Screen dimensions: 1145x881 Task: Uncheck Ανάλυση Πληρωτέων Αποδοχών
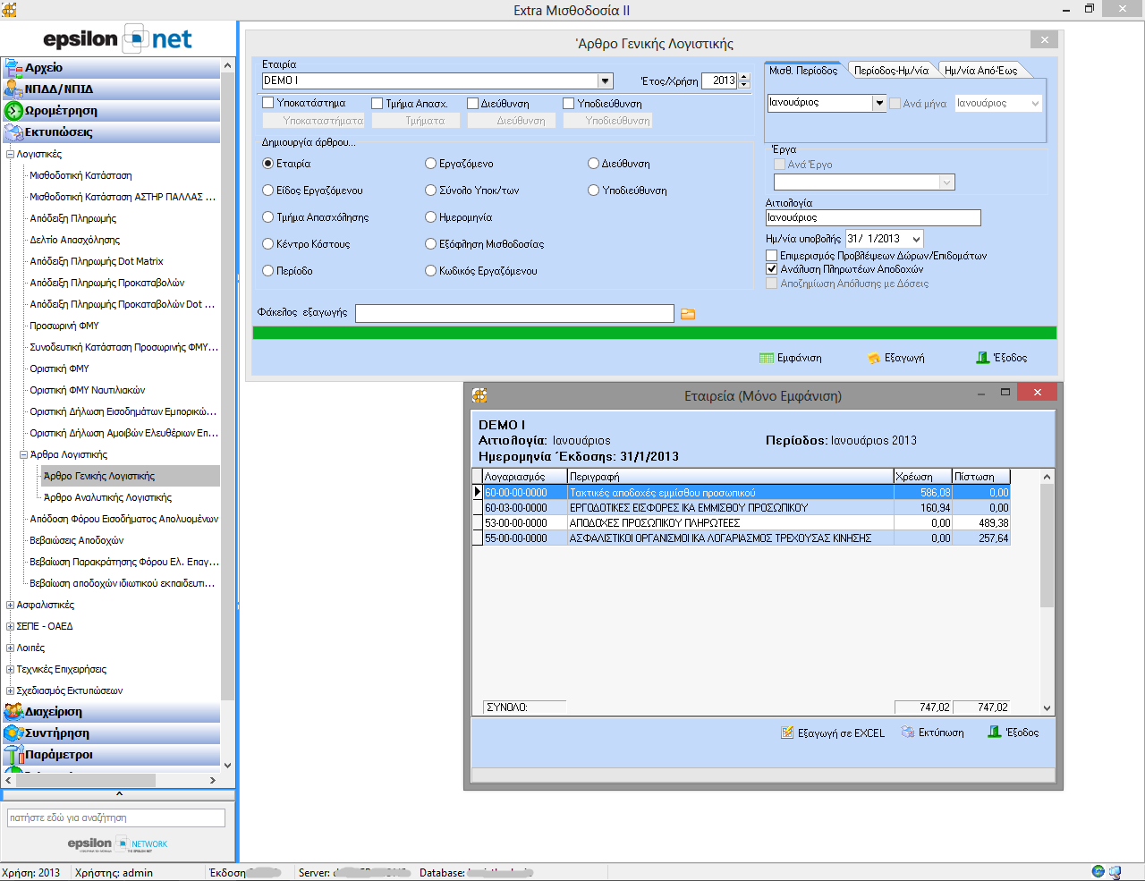point(772,269)
